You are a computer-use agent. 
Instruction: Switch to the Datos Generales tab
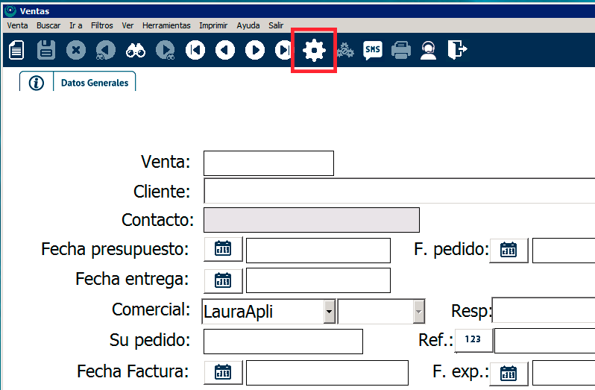[x=94, y=83]
